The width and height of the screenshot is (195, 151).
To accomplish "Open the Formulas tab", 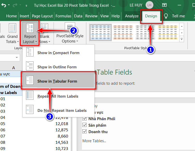I will pos(63,16).
